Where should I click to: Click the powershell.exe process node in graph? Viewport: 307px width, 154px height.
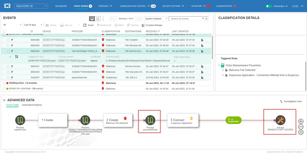click(x=150, y=120)
